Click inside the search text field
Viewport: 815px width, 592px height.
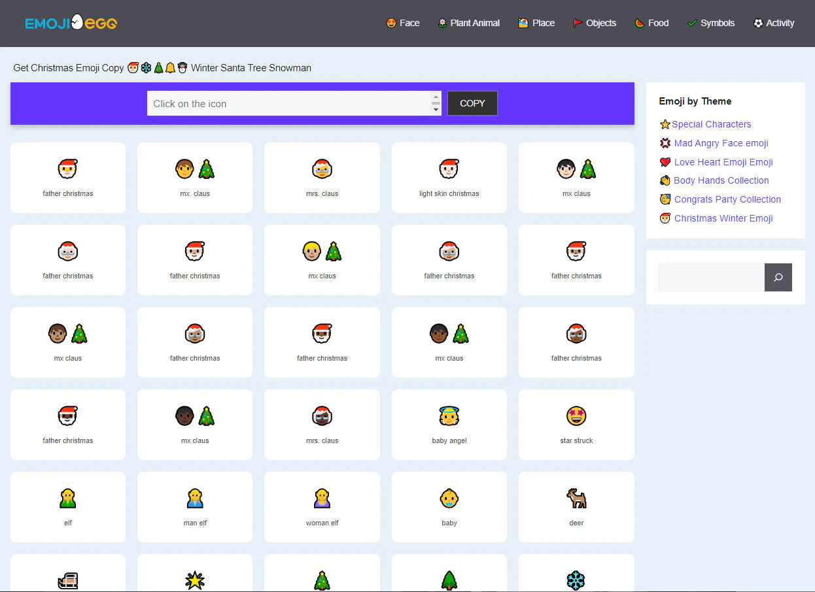710,277
